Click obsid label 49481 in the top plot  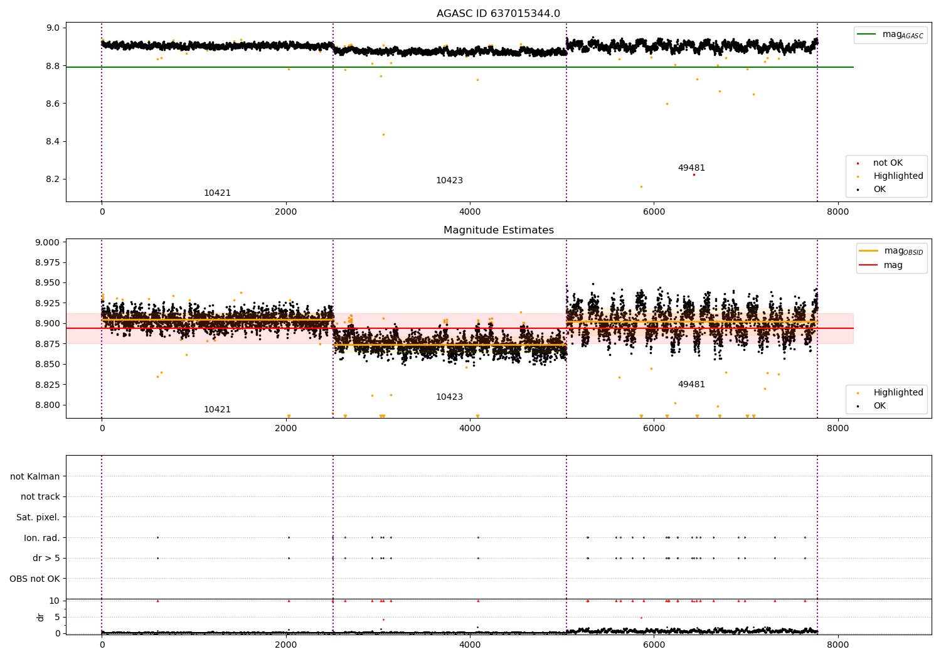(x=691, y=168)
